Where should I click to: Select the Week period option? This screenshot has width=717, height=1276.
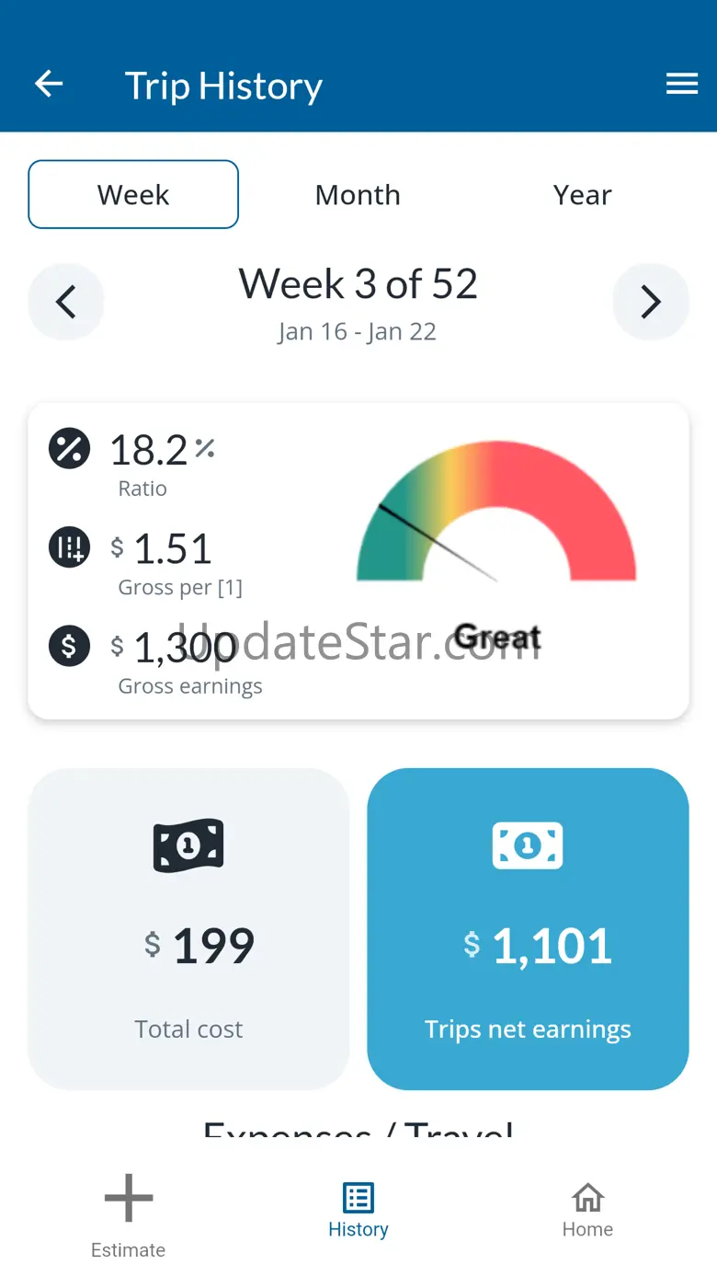(x=133, y=194)
